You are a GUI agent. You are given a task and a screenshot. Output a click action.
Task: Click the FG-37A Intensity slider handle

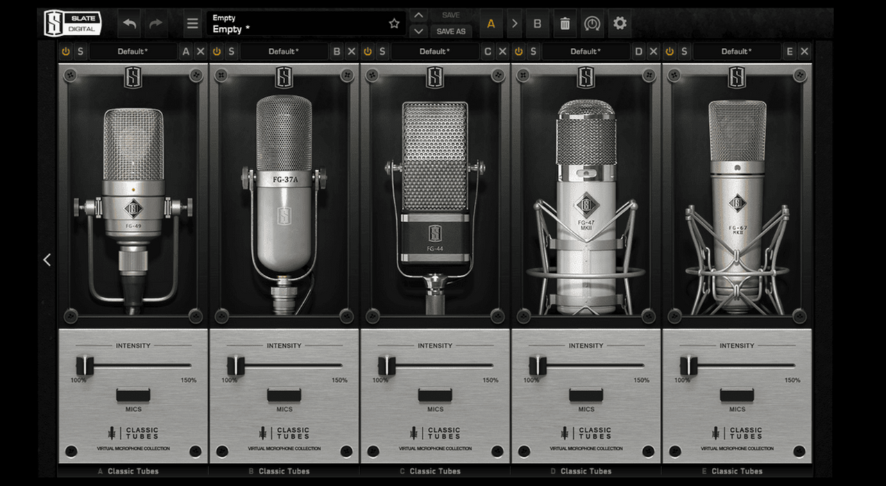236,365
